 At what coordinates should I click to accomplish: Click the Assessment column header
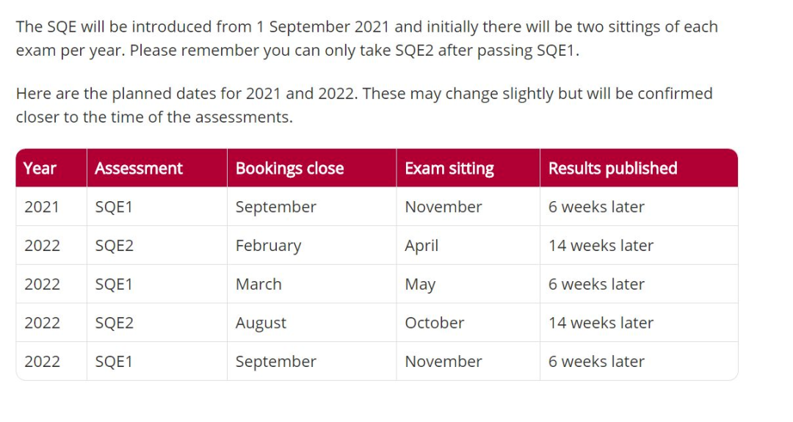point(139,168)
